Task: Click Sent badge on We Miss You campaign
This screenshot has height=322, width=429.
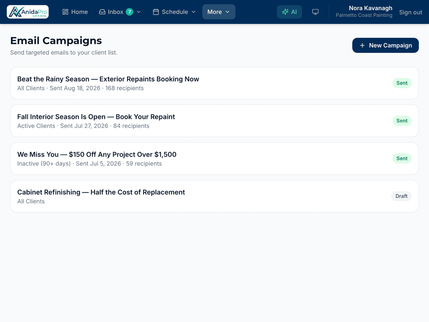Action: click(402, 158)
